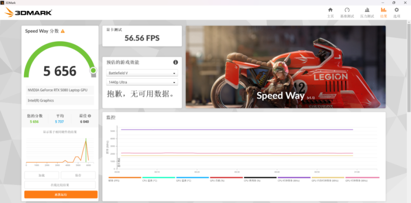
Task: Click the 保存 (Save) button
Action: click(78, 175)
